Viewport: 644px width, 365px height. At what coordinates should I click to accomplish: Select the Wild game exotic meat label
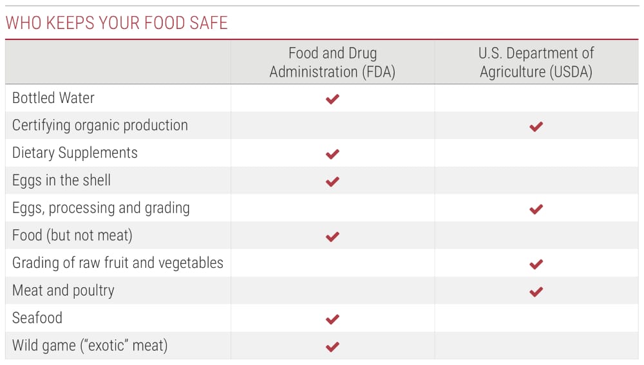[90, 345]
